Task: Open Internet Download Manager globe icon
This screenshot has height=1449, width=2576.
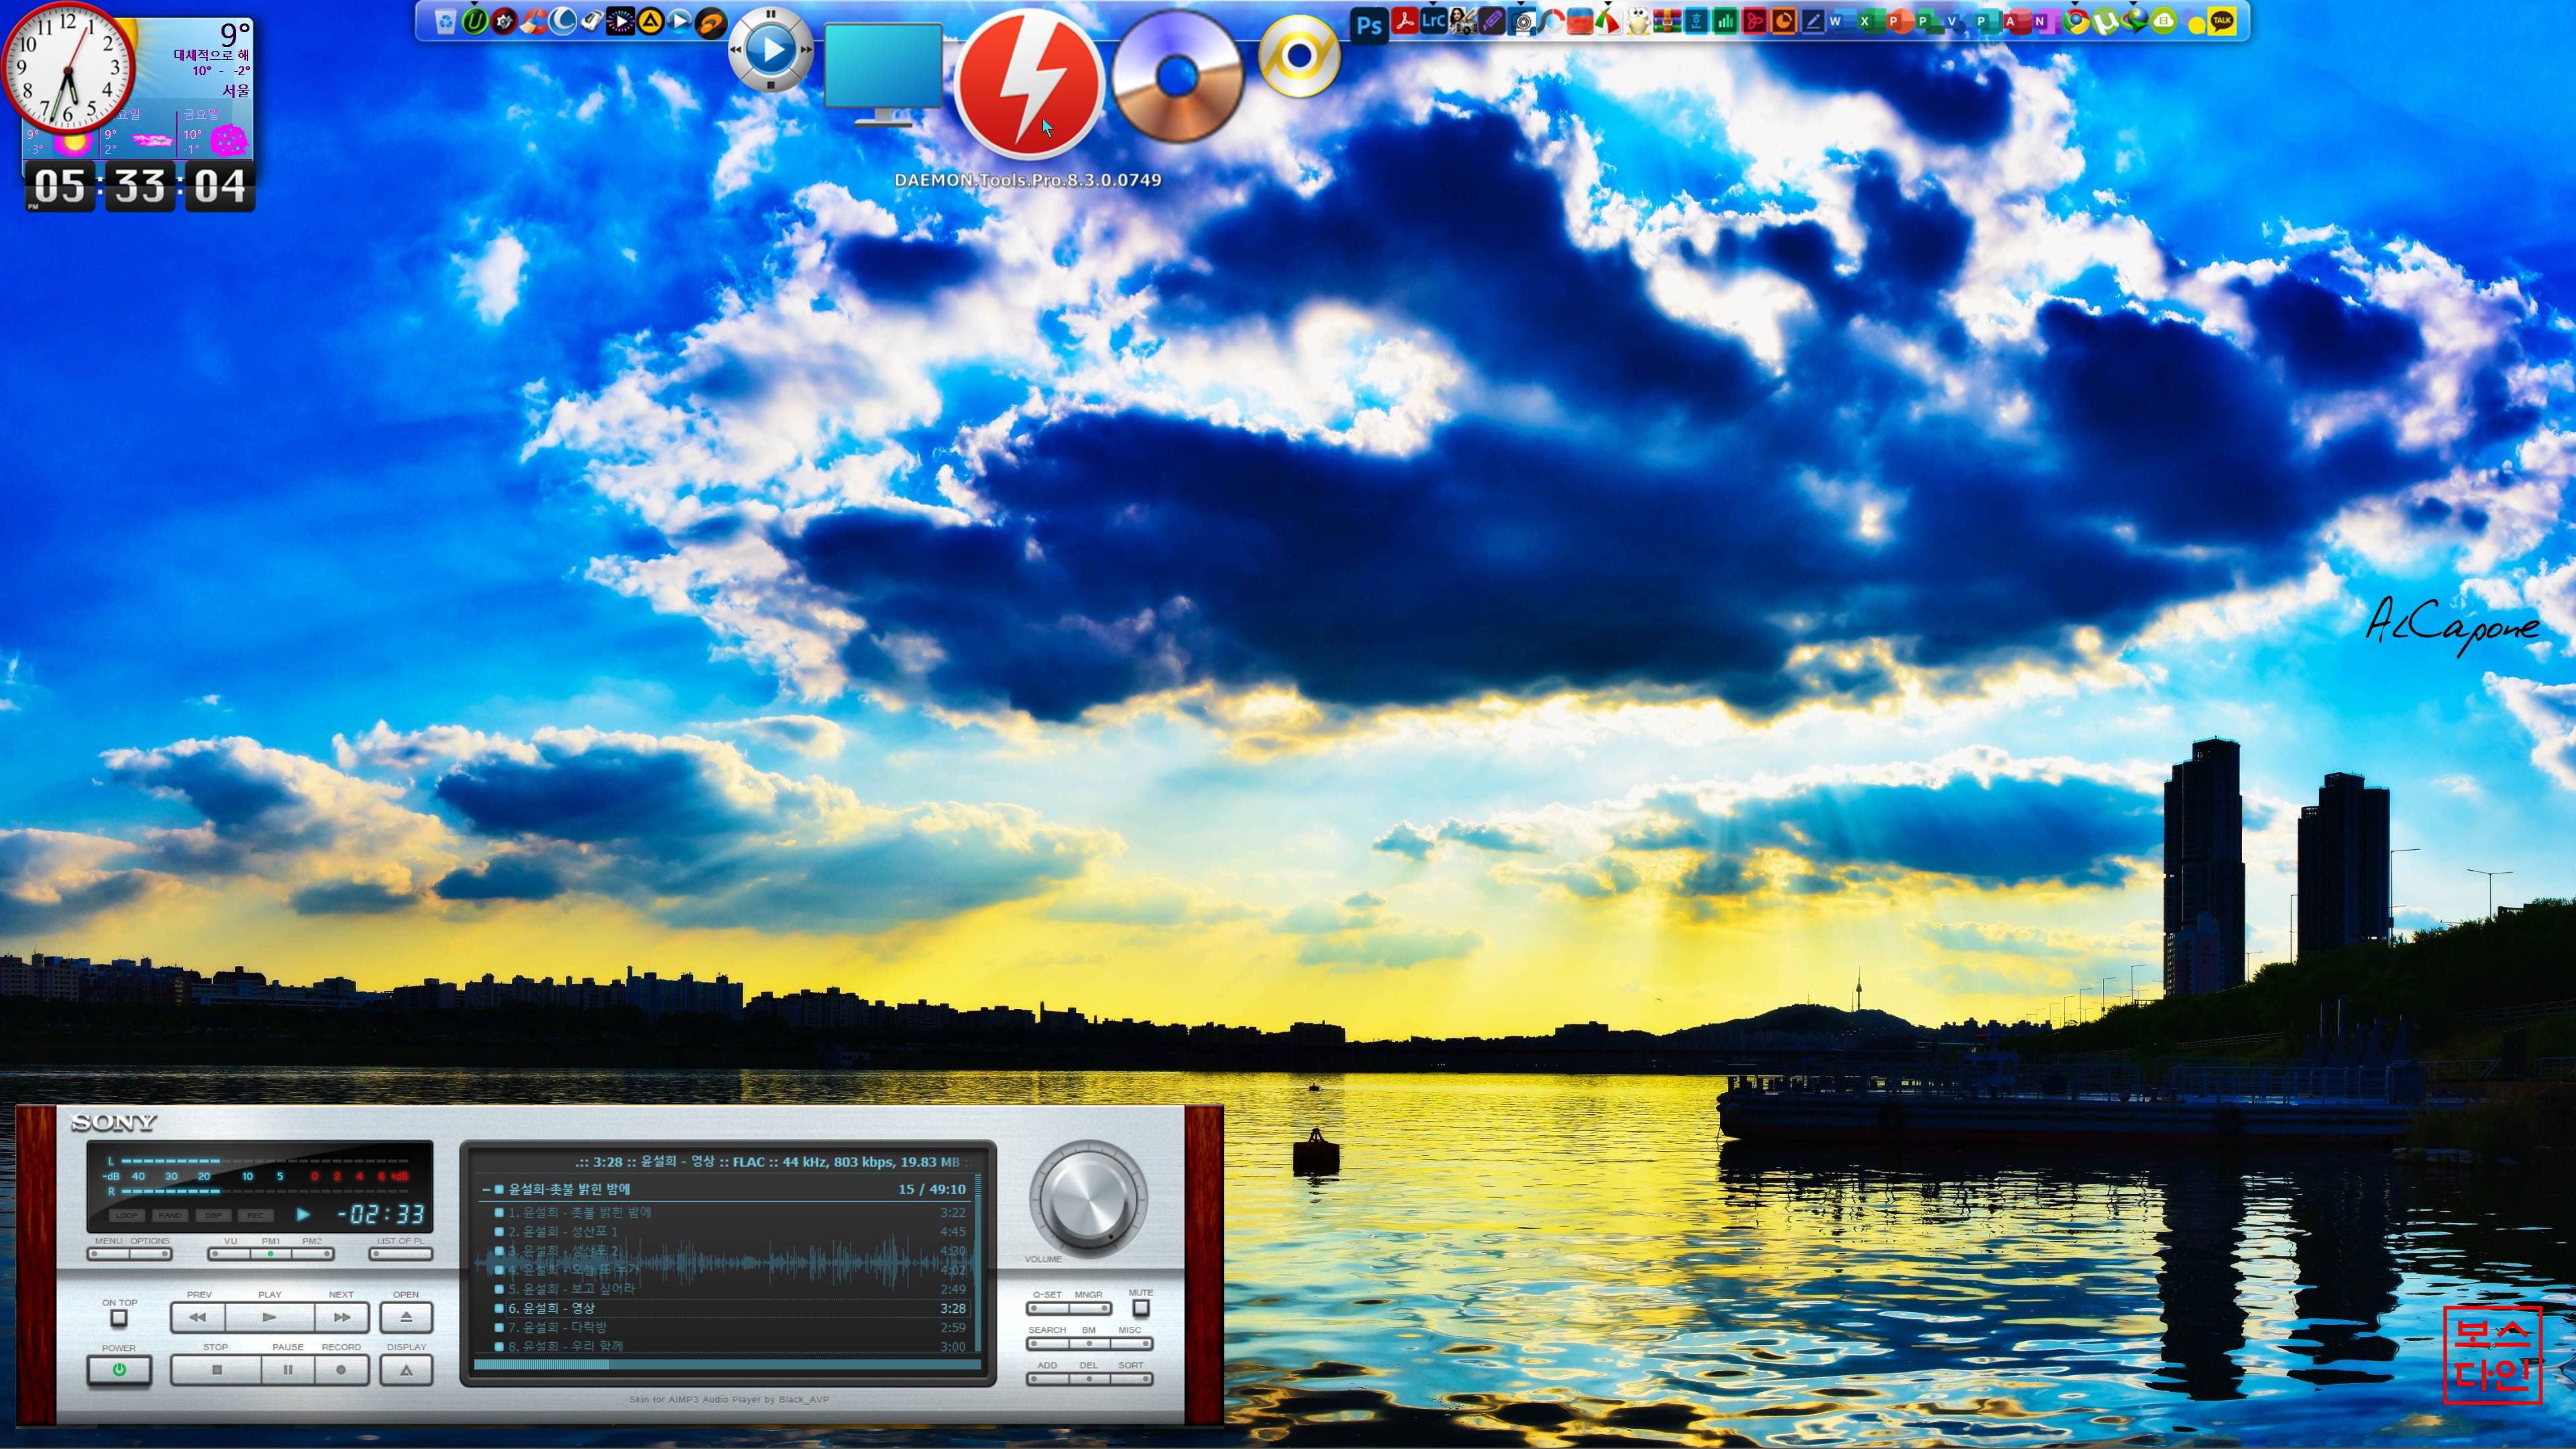Action: [2134, 21]
